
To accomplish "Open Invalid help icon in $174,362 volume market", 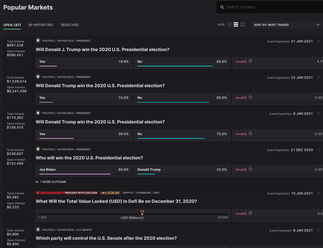I will point(250,134).
